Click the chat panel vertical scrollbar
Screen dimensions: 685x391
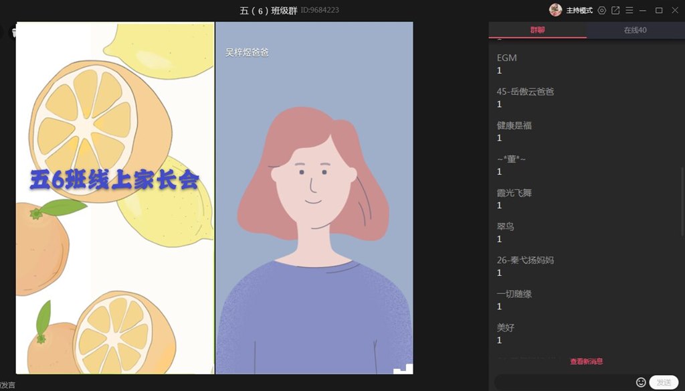tap(682, 201)
